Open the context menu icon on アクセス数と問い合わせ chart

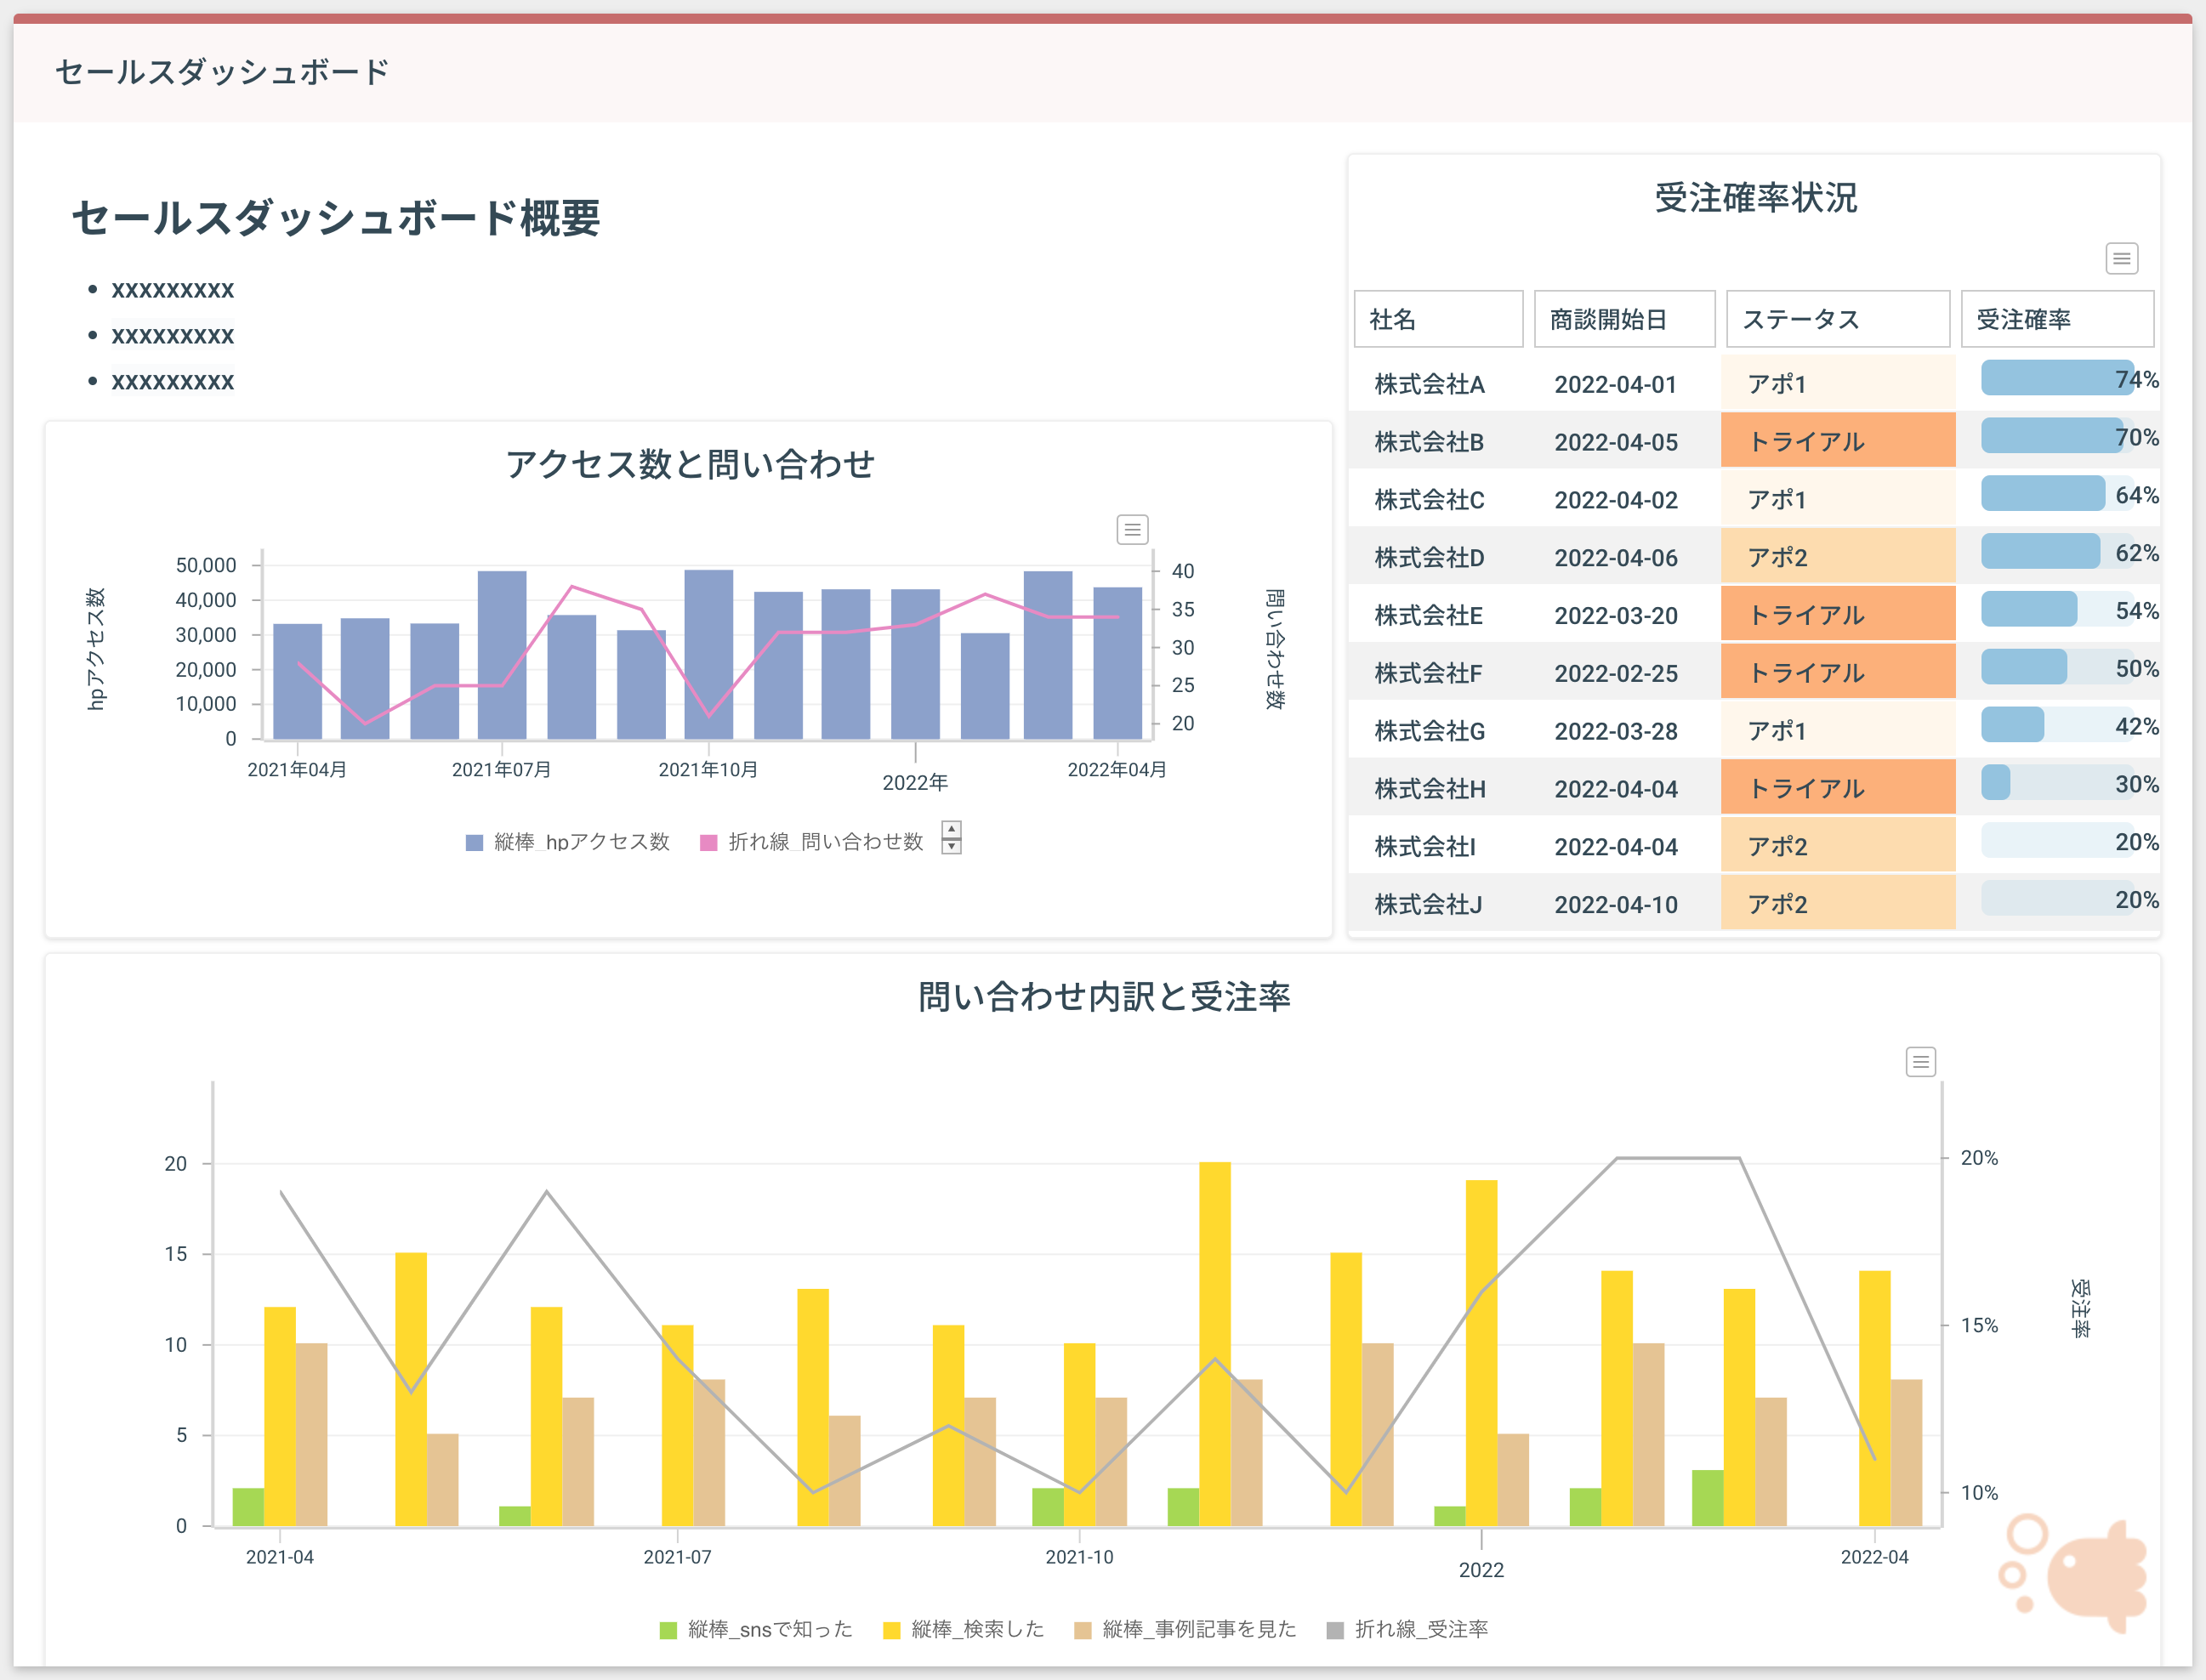coord(1131,529)
